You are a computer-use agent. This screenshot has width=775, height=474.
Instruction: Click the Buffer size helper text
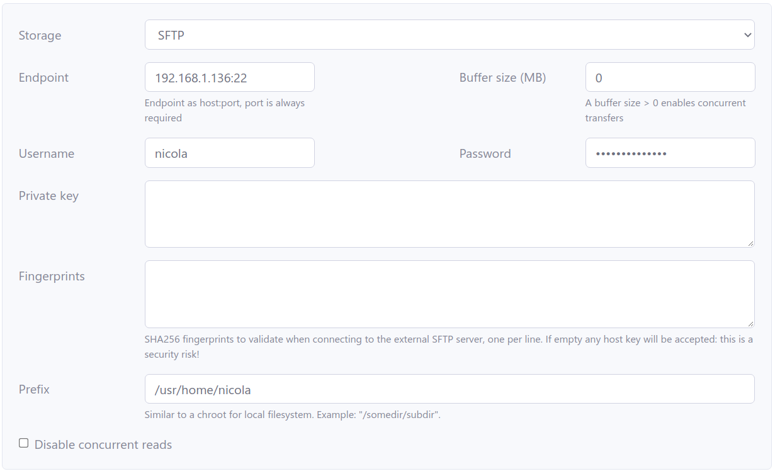click(665, 110)
